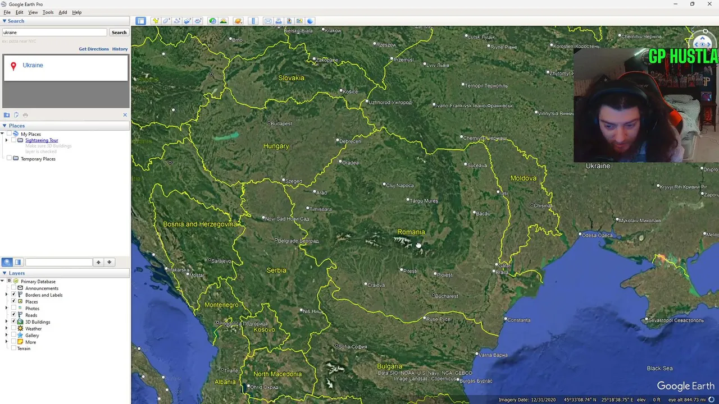
Task: Click the Search button
Action: (x=119, y=33)
